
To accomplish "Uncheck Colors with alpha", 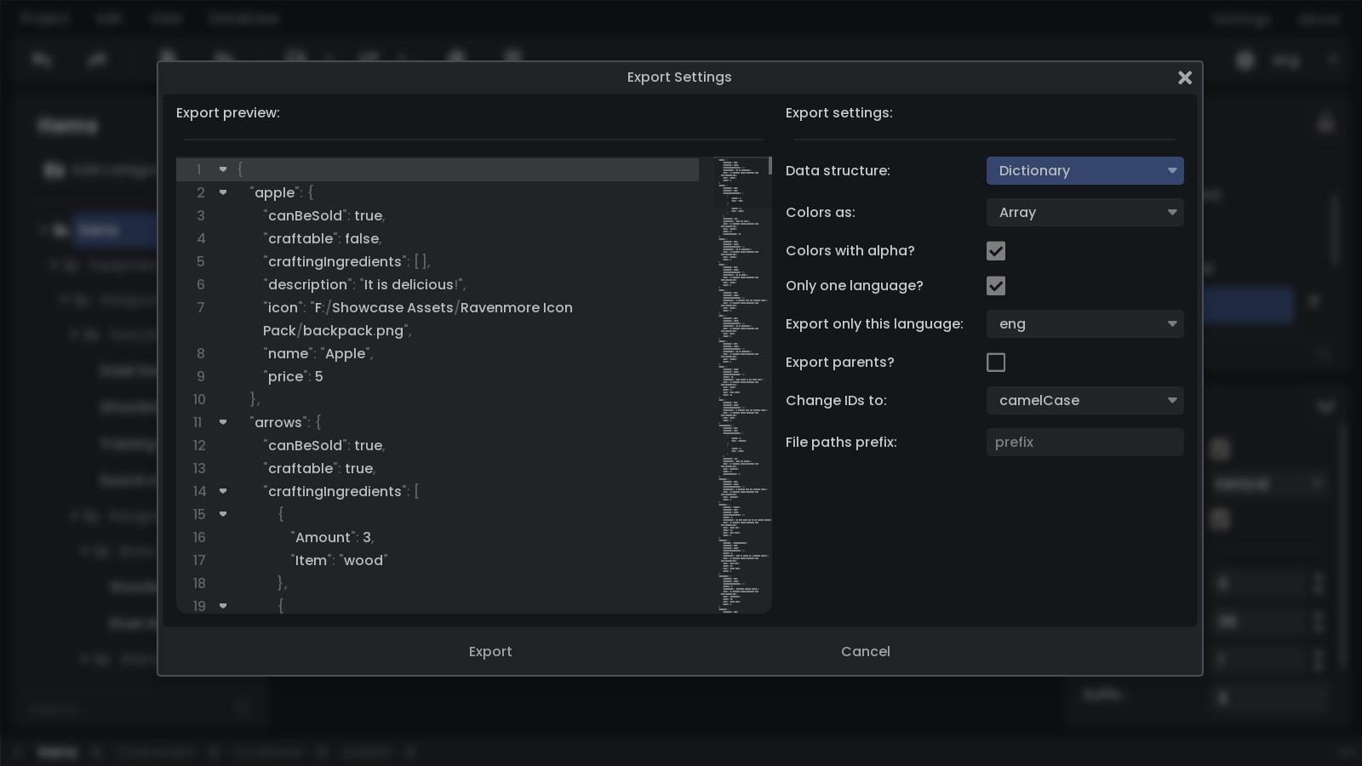I will tap(996, 250).
